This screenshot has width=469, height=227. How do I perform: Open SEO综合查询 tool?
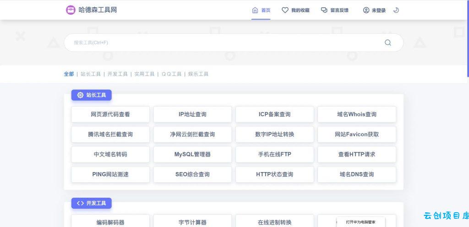click(193, 174)
